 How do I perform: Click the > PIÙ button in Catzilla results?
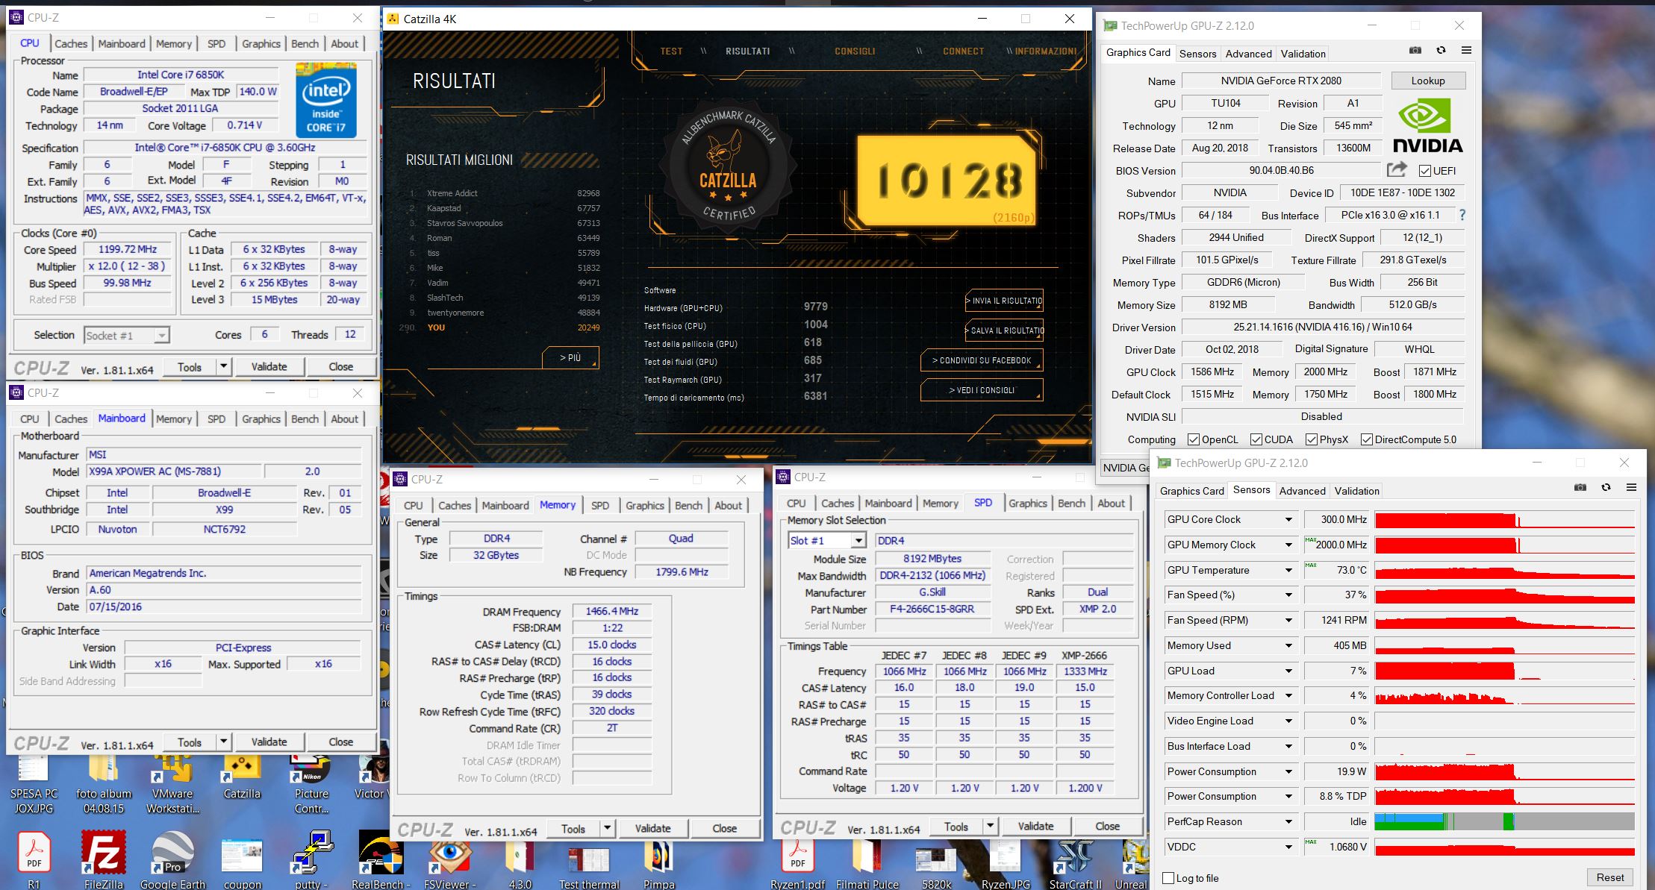click(x=570, y=357)
